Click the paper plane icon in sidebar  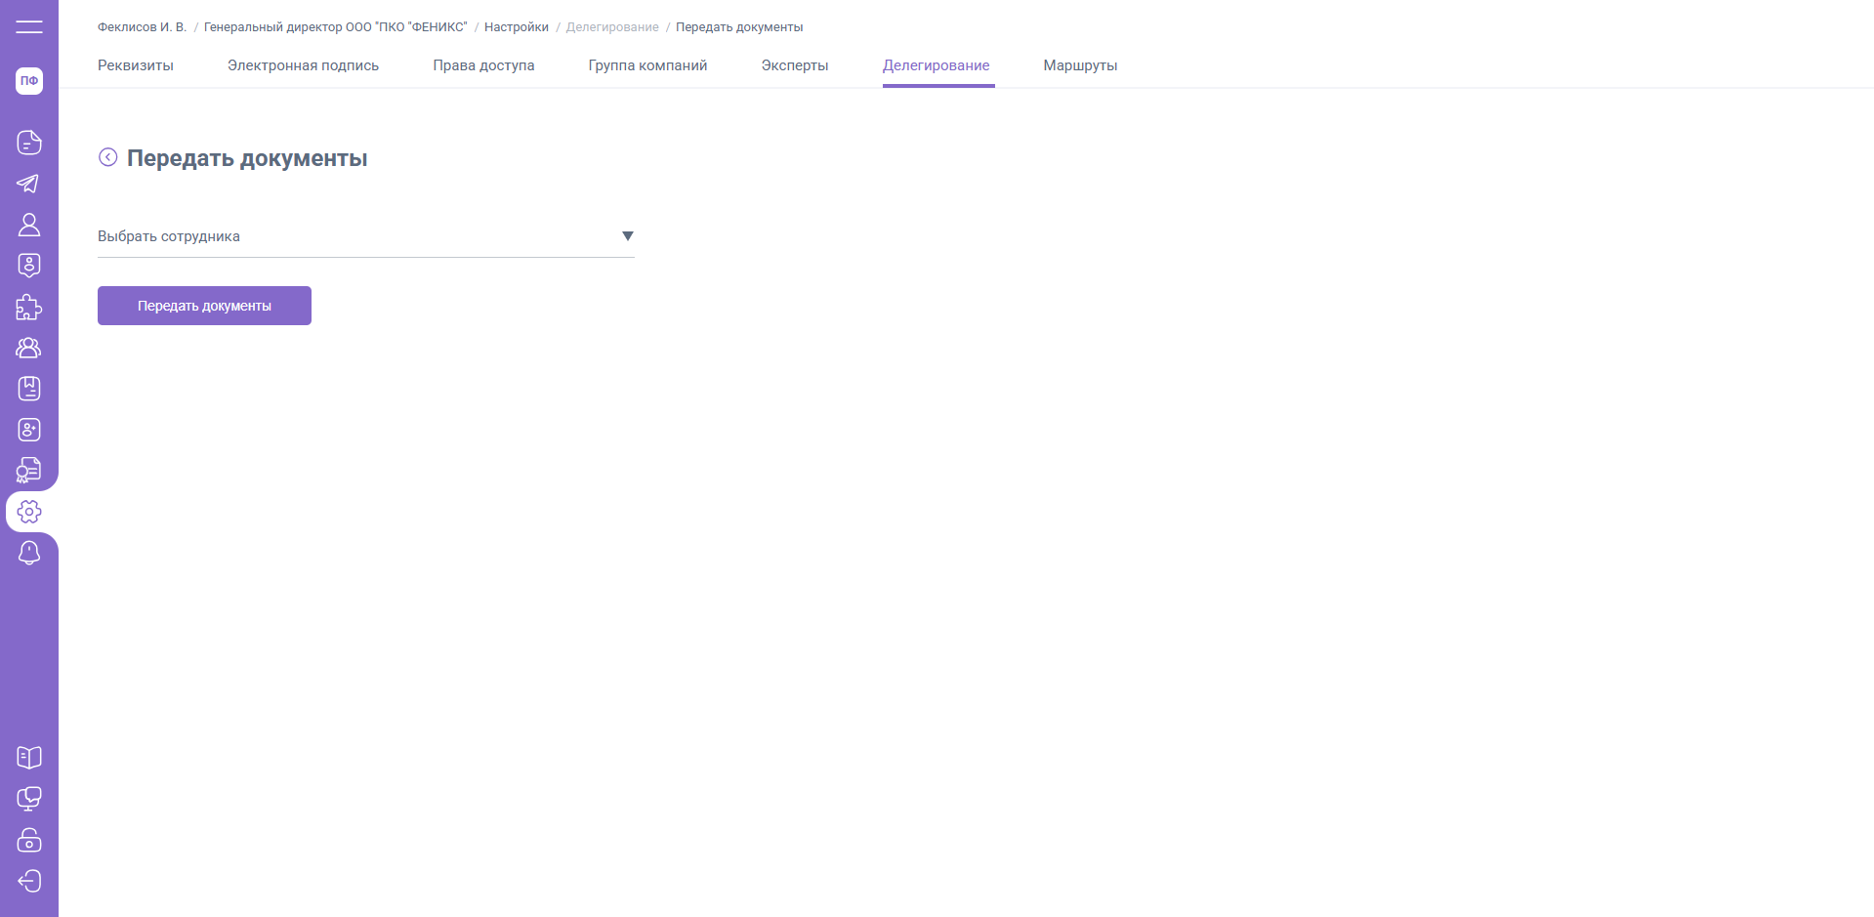pyautogui.click(x=29, y=184)
